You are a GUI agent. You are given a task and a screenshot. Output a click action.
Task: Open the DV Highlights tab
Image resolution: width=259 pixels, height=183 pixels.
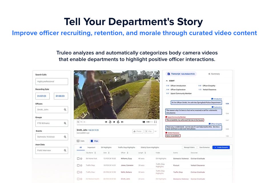point(106,147)
